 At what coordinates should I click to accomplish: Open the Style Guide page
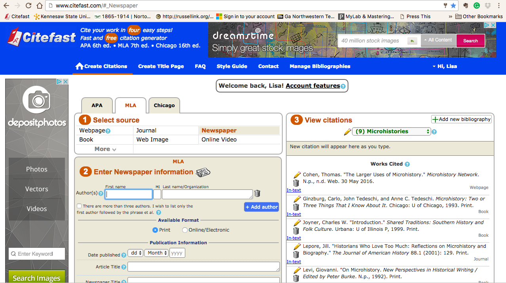click(x=232, y=66)
